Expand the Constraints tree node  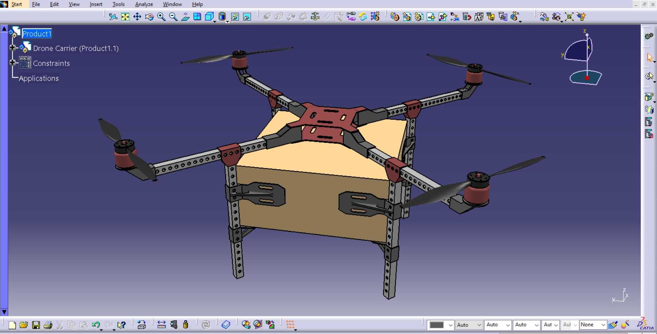(13, 62)
